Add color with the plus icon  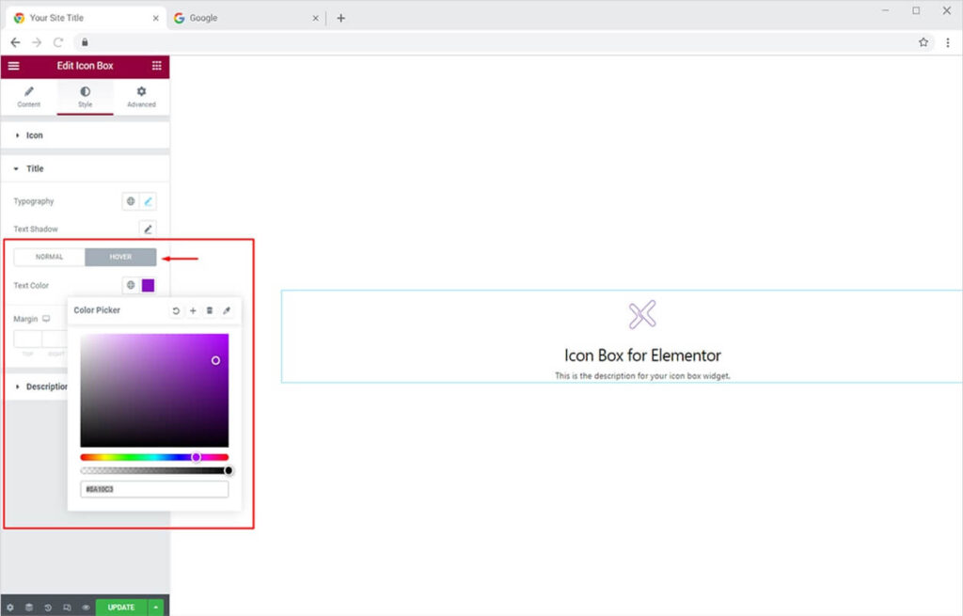pyautogui.click(x=193, y=310)
